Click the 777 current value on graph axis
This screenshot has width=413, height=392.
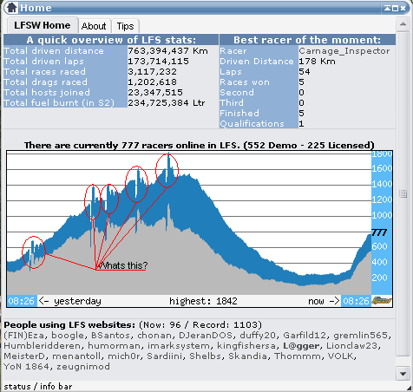pos(379,232)
